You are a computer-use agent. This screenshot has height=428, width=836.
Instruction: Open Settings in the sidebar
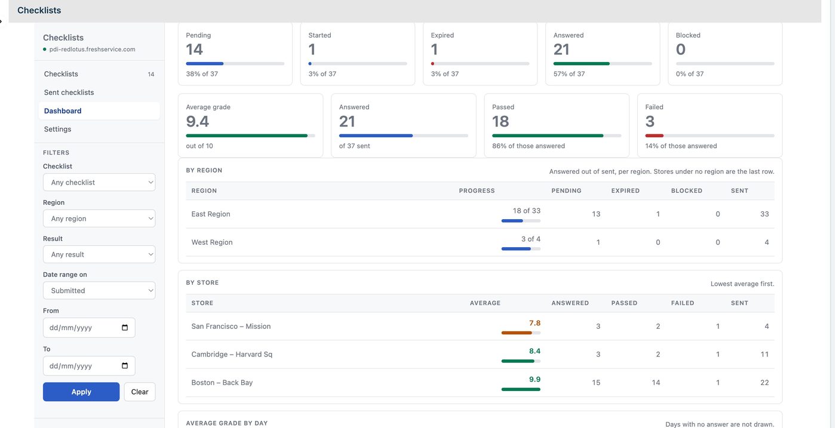click(x=99, y=129)
